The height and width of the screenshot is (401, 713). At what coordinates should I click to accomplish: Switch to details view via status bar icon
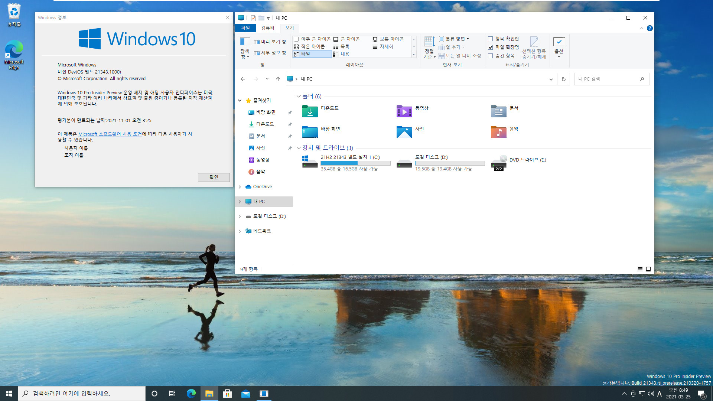(640, 269)
